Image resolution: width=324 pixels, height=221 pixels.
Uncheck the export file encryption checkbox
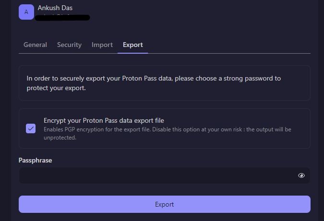(x=31, y=128)
